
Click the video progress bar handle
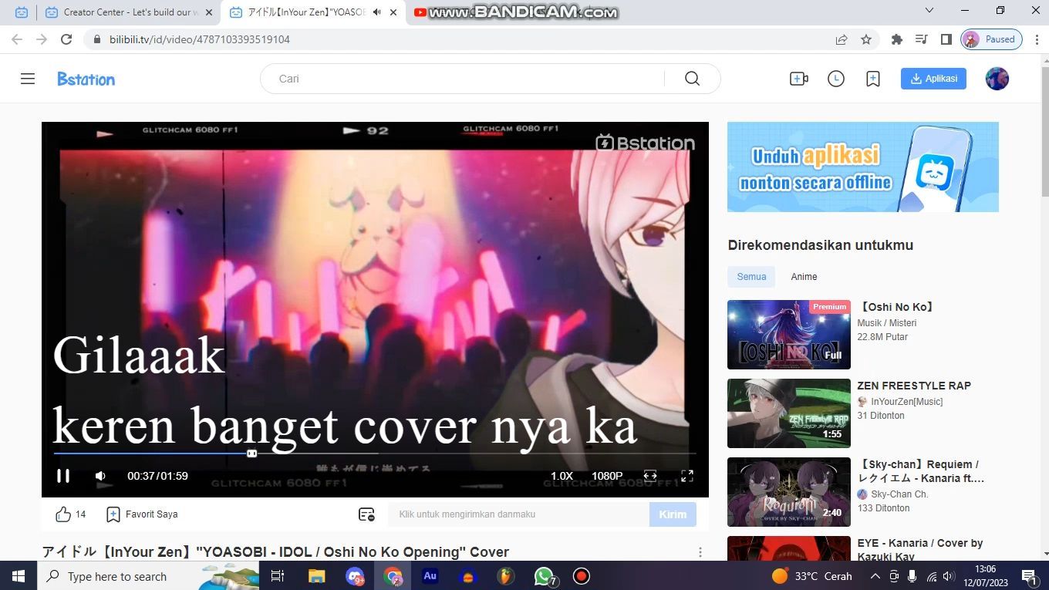click(251, 453)
